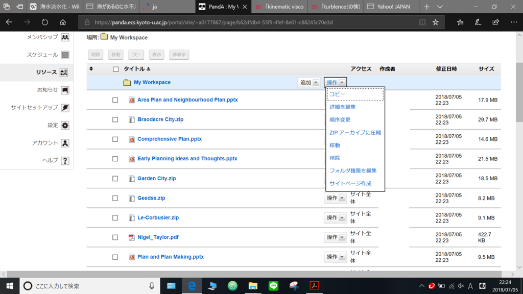Image resolution: width=523 pixels, height=294 pixels.
Task: Click the PowerPoint icon of Area Plan file
Action: pos(132,100)
